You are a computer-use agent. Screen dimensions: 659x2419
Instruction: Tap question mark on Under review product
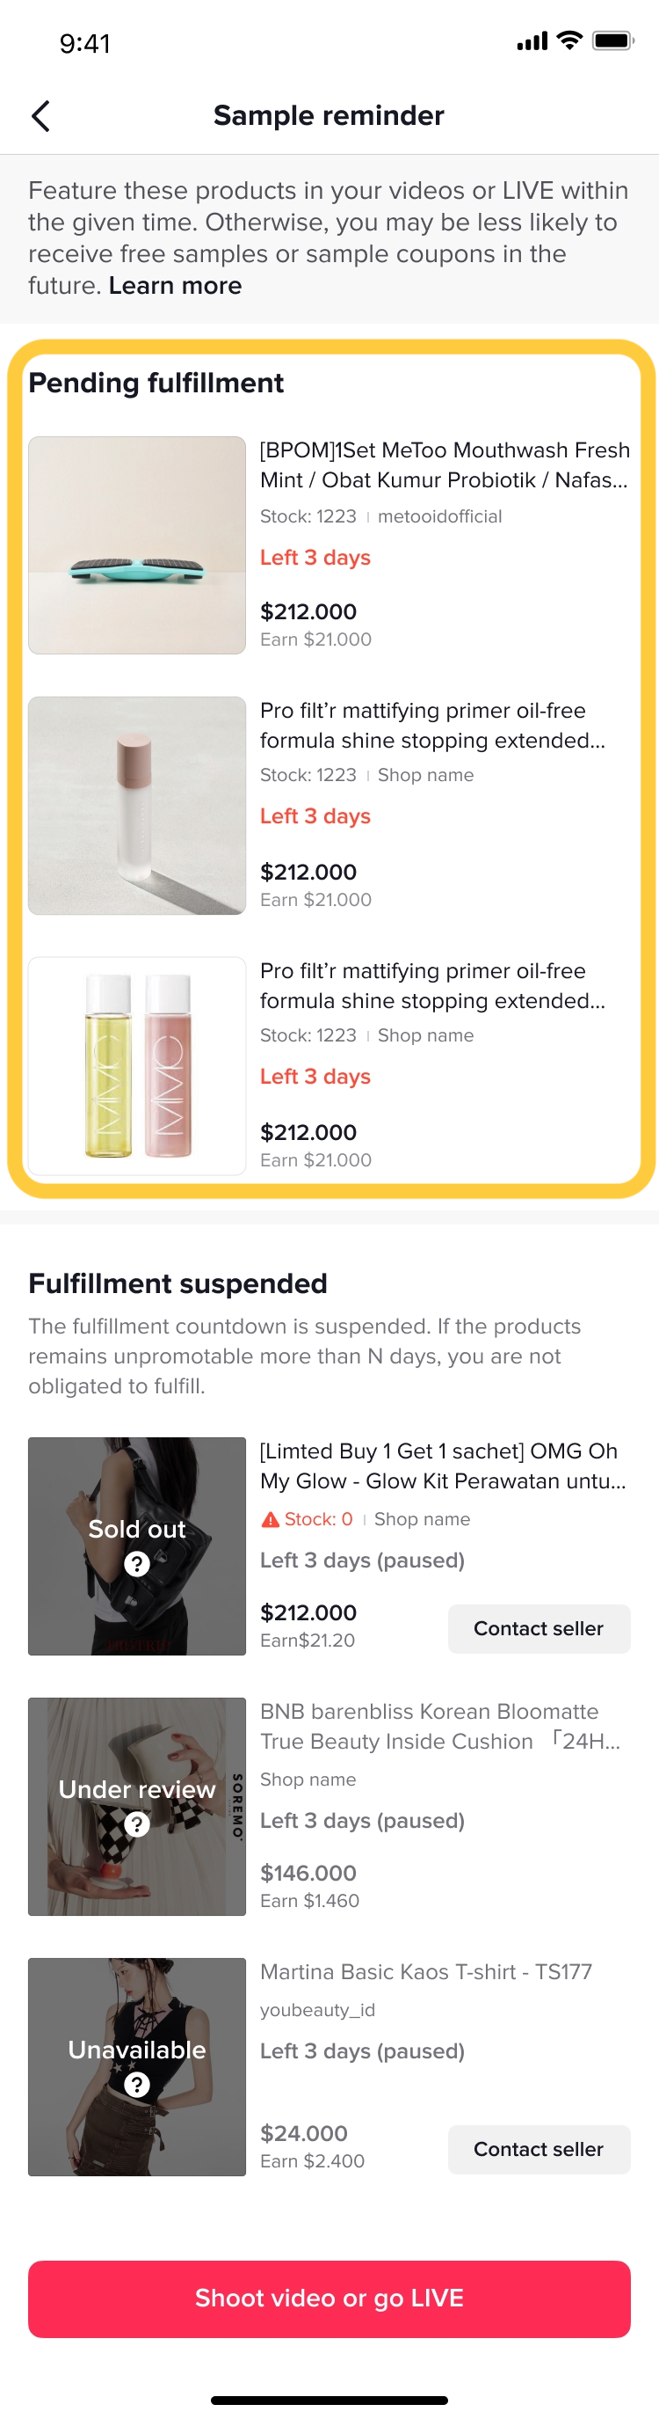137,1823
